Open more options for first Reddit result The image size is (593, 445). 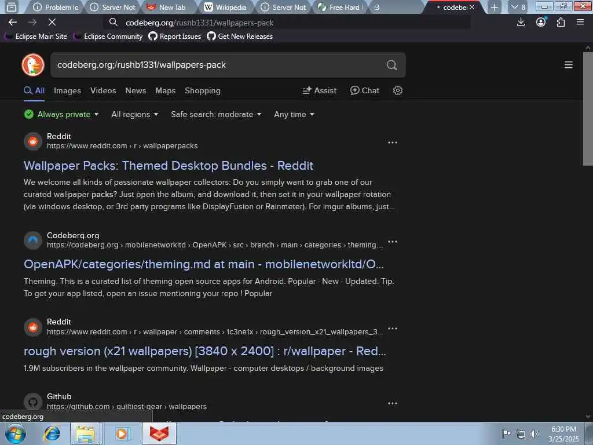(x=393, y=143)
